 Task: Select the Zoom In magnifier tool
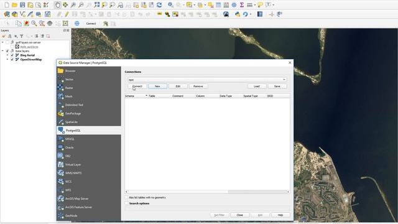(73, 4)
